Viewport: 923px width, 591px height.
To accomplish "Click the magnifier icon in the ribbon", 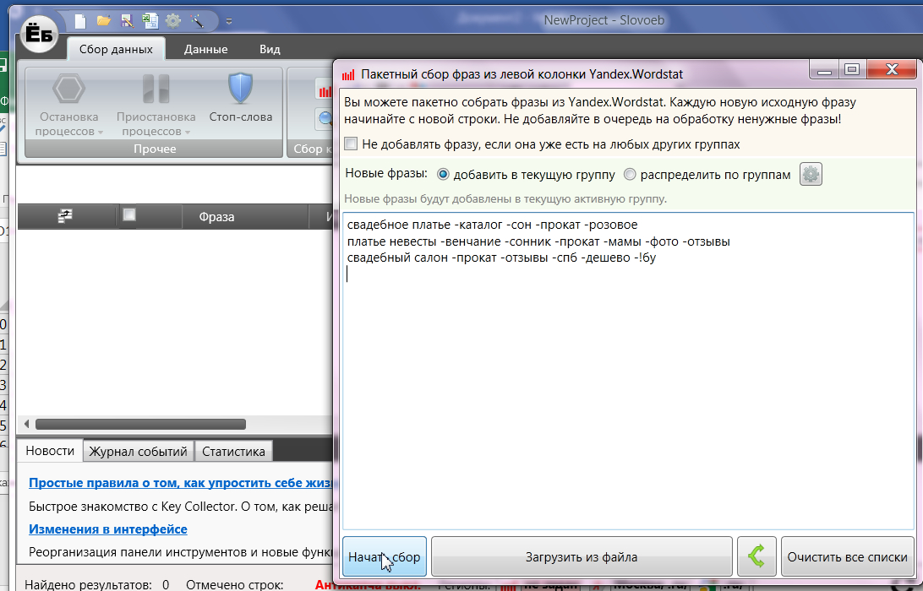I will [x=325, y=119].
